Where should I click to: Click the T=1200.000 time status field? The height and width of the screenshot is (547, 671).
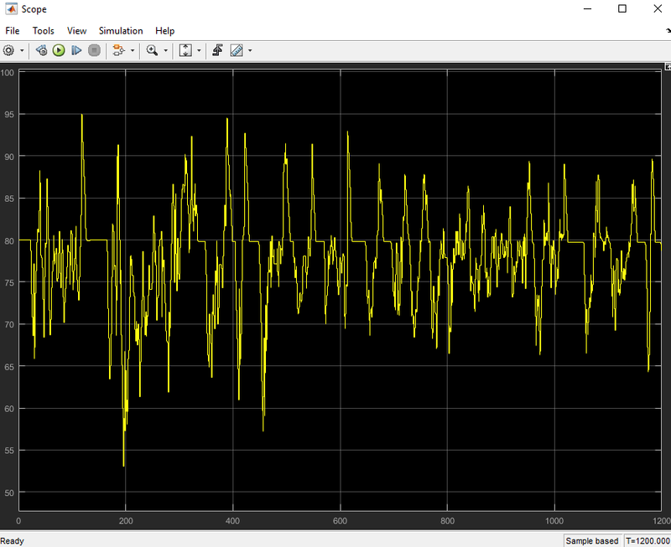647,541
